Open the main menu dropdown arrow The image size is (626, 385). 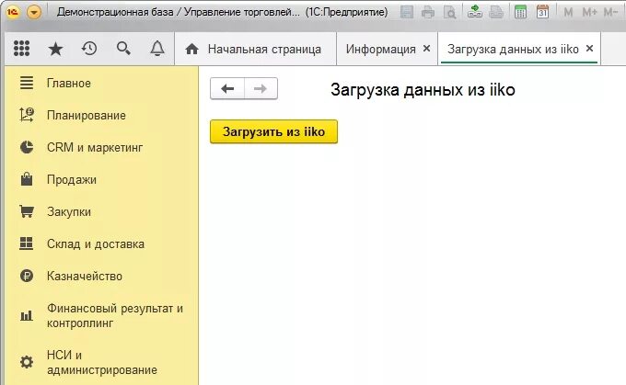click(34, 12)
